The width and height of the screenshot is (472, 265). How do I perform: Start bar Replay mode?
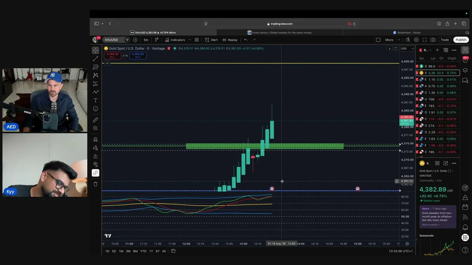coord(230,40)
